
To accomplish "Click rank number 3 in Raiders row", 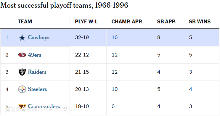I will pyautogui.click(x=7, y=72).
